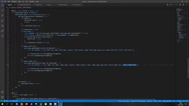Viewport: 189px width, 106px height.
Task: Click the Split Editor icon
Action: coord(183,5)
